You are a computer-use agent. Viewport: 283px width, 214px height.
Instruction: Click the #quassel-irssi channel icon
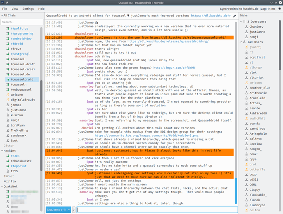pos(8,69)
